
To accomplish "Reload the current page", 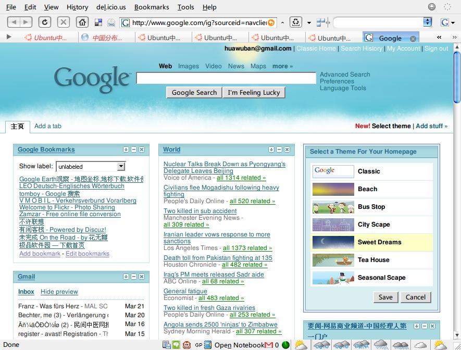I will pyautogui.click(x=44, y=22).
